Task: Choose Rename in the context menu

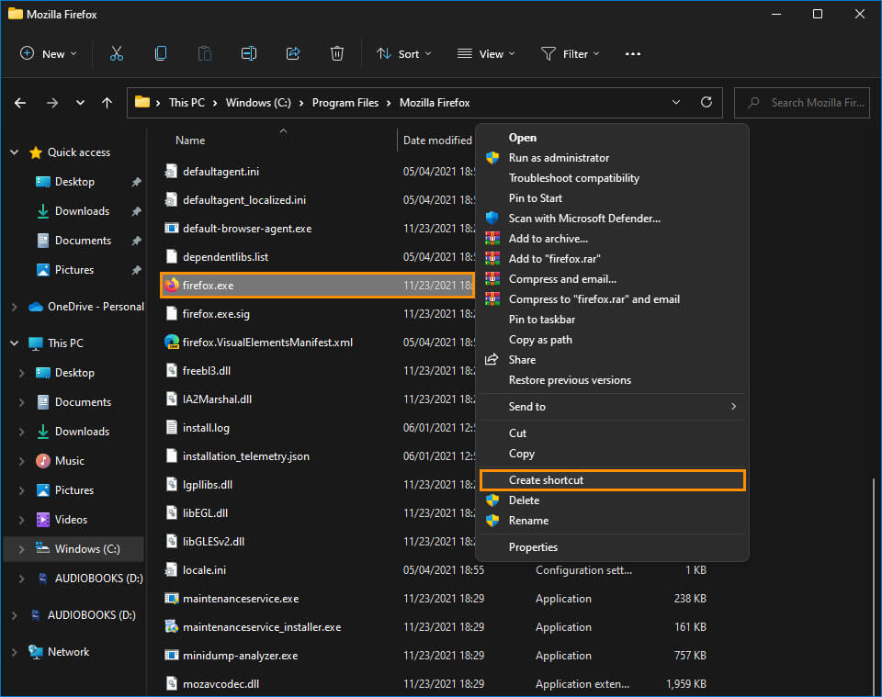Action: pyautogui.click(x=613, y=521)
